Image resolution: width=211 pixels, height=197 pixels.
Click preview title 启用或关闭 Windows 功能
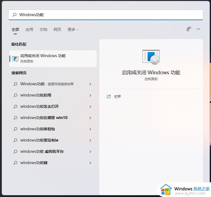pos(151,73)
